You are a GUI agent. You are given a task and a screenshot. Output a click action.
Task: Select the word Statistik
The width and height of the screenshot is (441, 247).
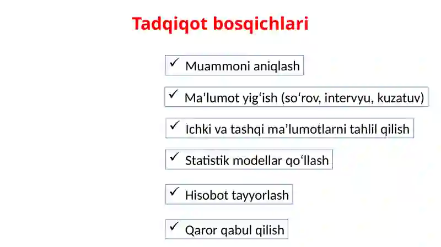[x=207, y=161]
